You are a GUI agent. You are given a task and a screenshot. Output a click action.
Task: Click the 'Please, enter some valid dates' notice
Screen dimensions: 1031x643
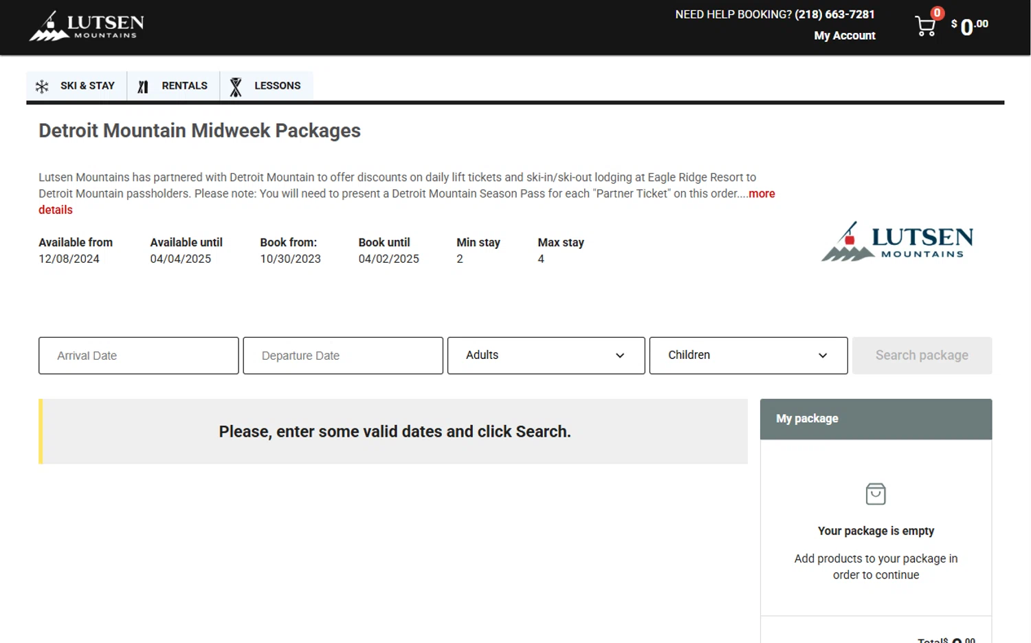[x=395, y=432]
